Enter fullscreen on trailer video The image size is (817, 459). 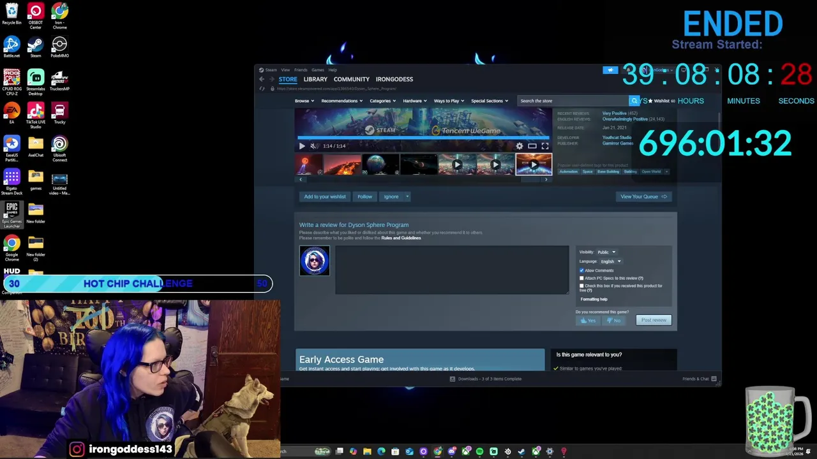click(x=545, y=146)
